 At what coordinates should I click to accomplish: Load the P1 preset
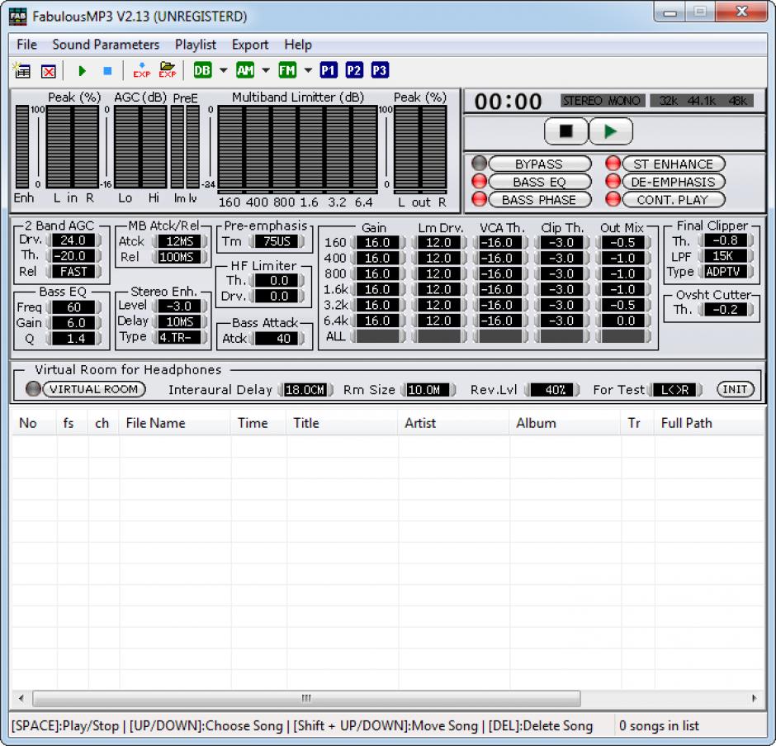point(328,71)
